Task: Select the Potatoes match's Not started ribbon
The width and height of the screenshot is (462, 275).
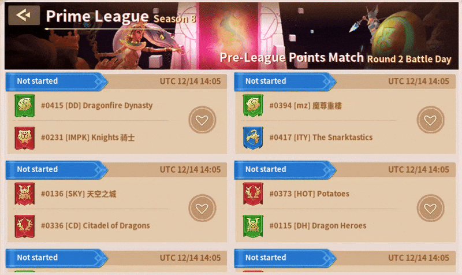Action: (285, 170)
